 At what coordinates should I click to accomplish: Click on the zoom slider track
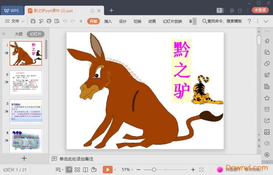coord(172,170)
